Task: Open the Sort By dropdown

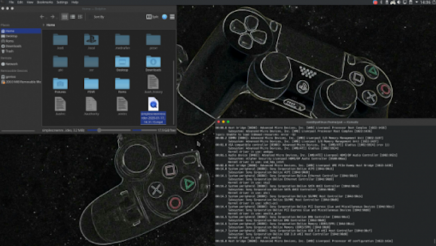Action: (99, 17)
